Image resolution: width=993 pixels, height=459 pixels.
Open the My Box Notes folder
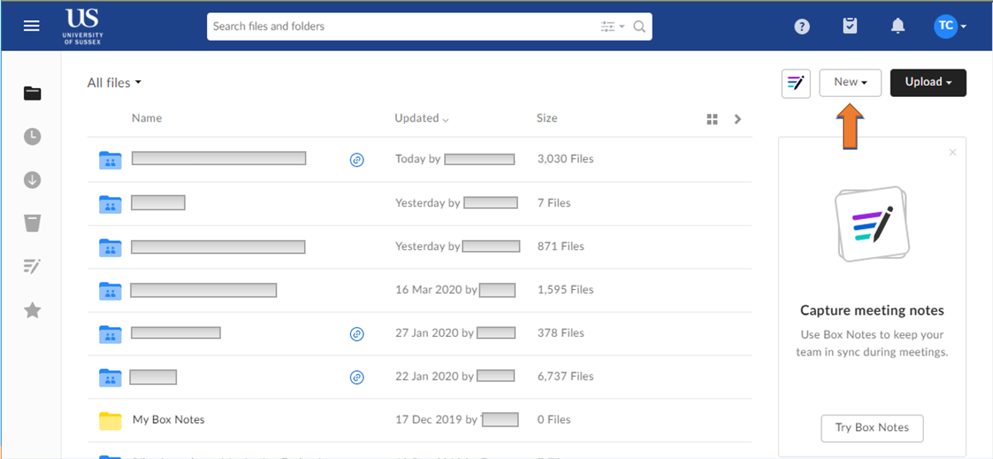pyautogui.click(x=168, y=420)
